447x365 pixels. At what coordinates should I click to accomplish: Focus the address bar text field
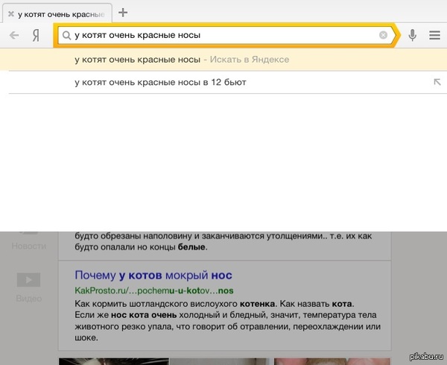(x=223, y=35)
